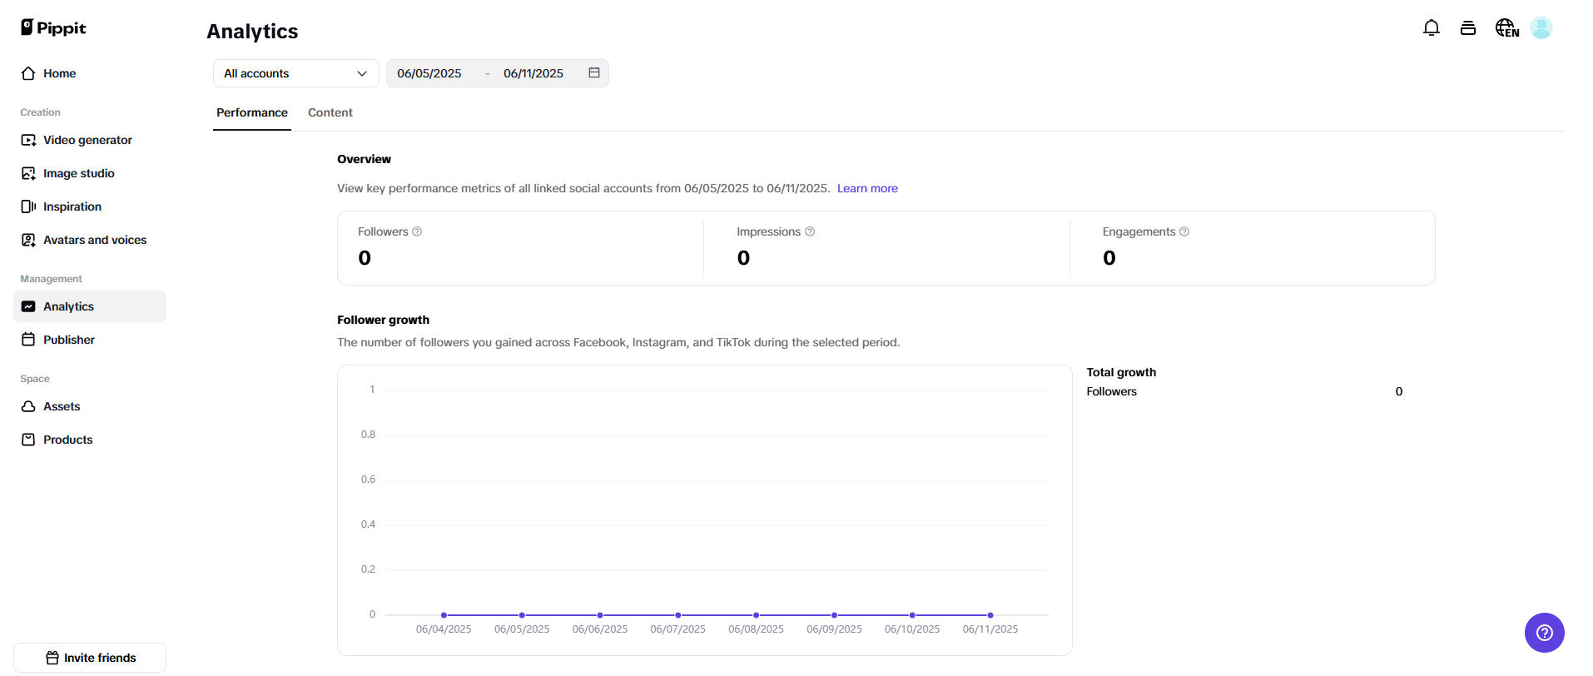Click the Followers info help icon
The height and width of the screenshot is (676, 1593).
417,231
